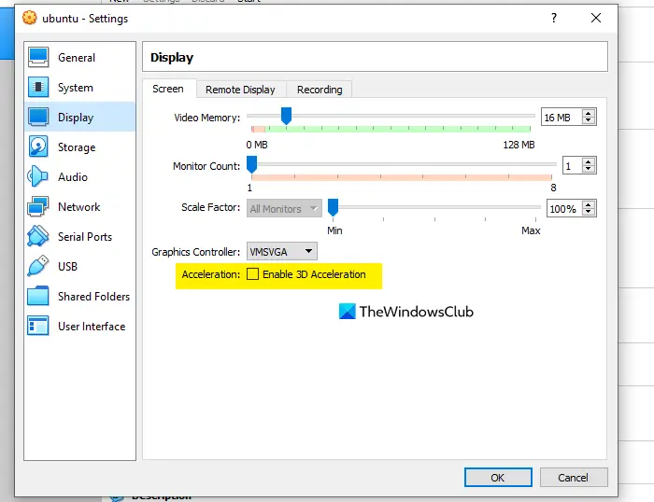
Task: Click the help question mark button
Action: [x=554, y=18]
